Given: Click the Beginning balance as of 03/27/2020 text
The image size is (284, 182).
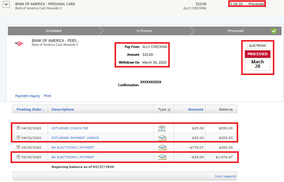Looking at the screenshot, I should pos(83,167).
